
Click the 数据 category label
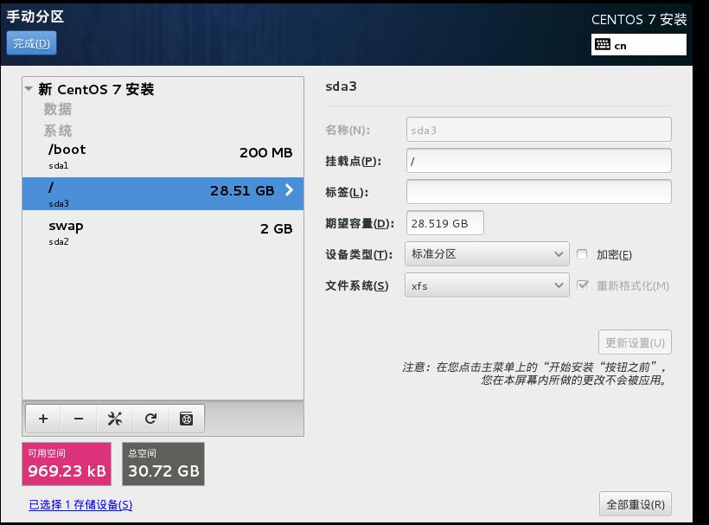coord(57,109)
